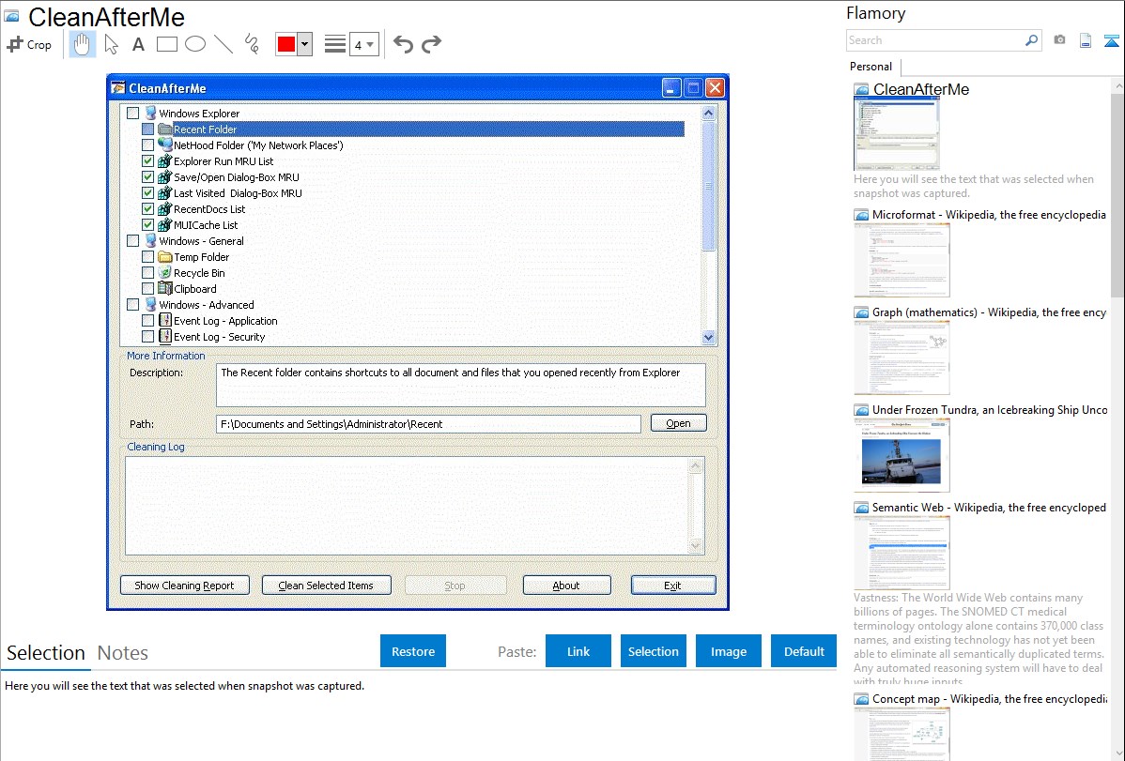Click the Paste Link button
Screen dimensions: 1125x761
[578, 651]
